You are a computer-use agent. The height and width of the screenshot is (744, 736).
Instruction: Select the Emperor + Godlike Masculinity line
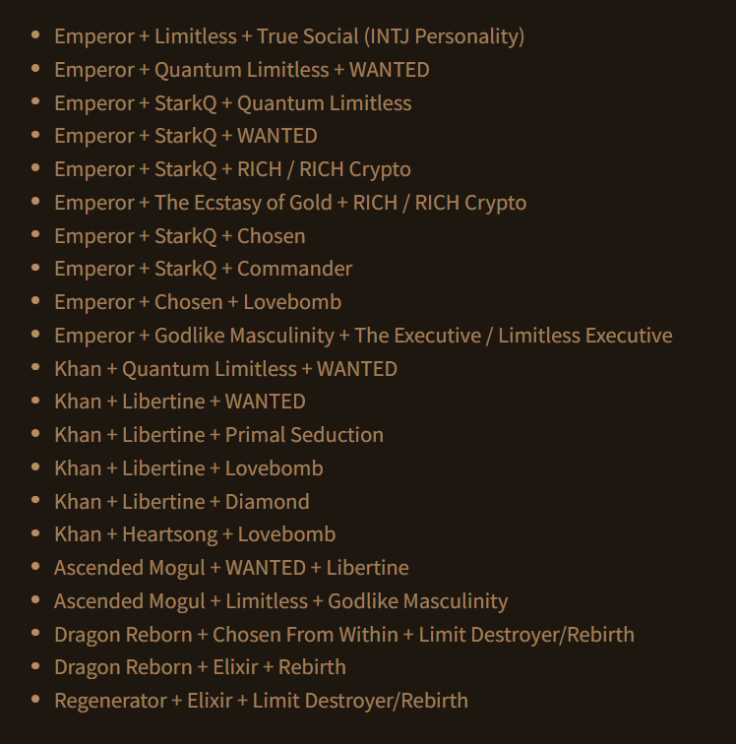click(363, 336)
